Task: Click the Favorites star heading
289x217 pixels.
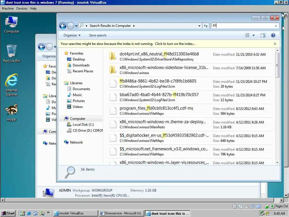Action: pos(76,53)
